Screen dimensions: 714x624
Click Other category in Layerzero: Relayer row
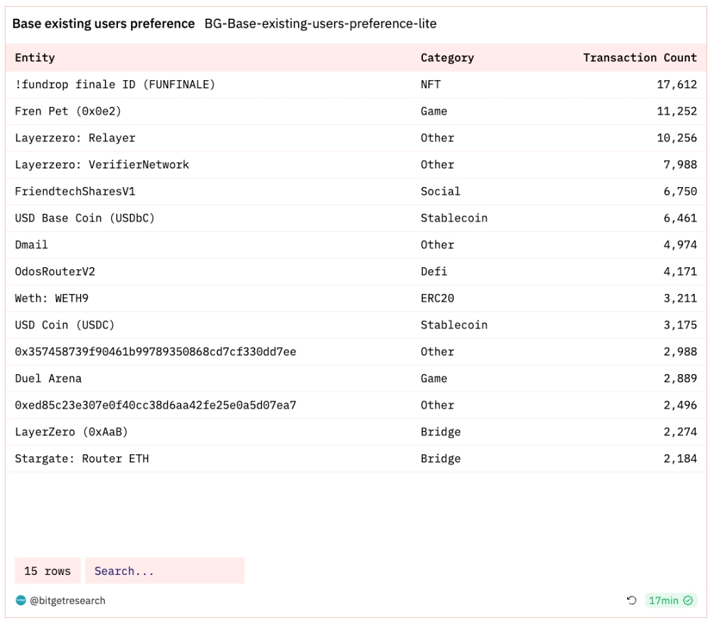(x=437, y=138)
